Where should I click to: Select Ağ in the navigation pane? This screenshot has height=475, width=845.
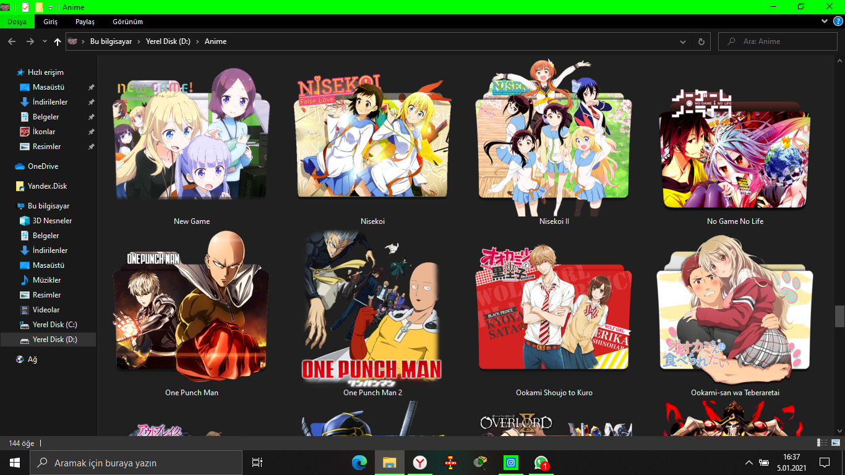pyautogui.click(x=32, y=359)
